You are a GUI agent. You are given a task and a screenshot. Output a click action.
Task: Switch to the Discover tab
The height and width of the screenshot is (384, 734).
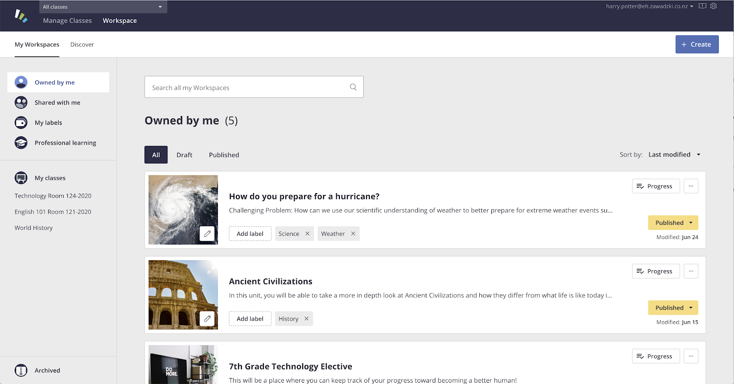pyautogui.click(x=82, y=45)
